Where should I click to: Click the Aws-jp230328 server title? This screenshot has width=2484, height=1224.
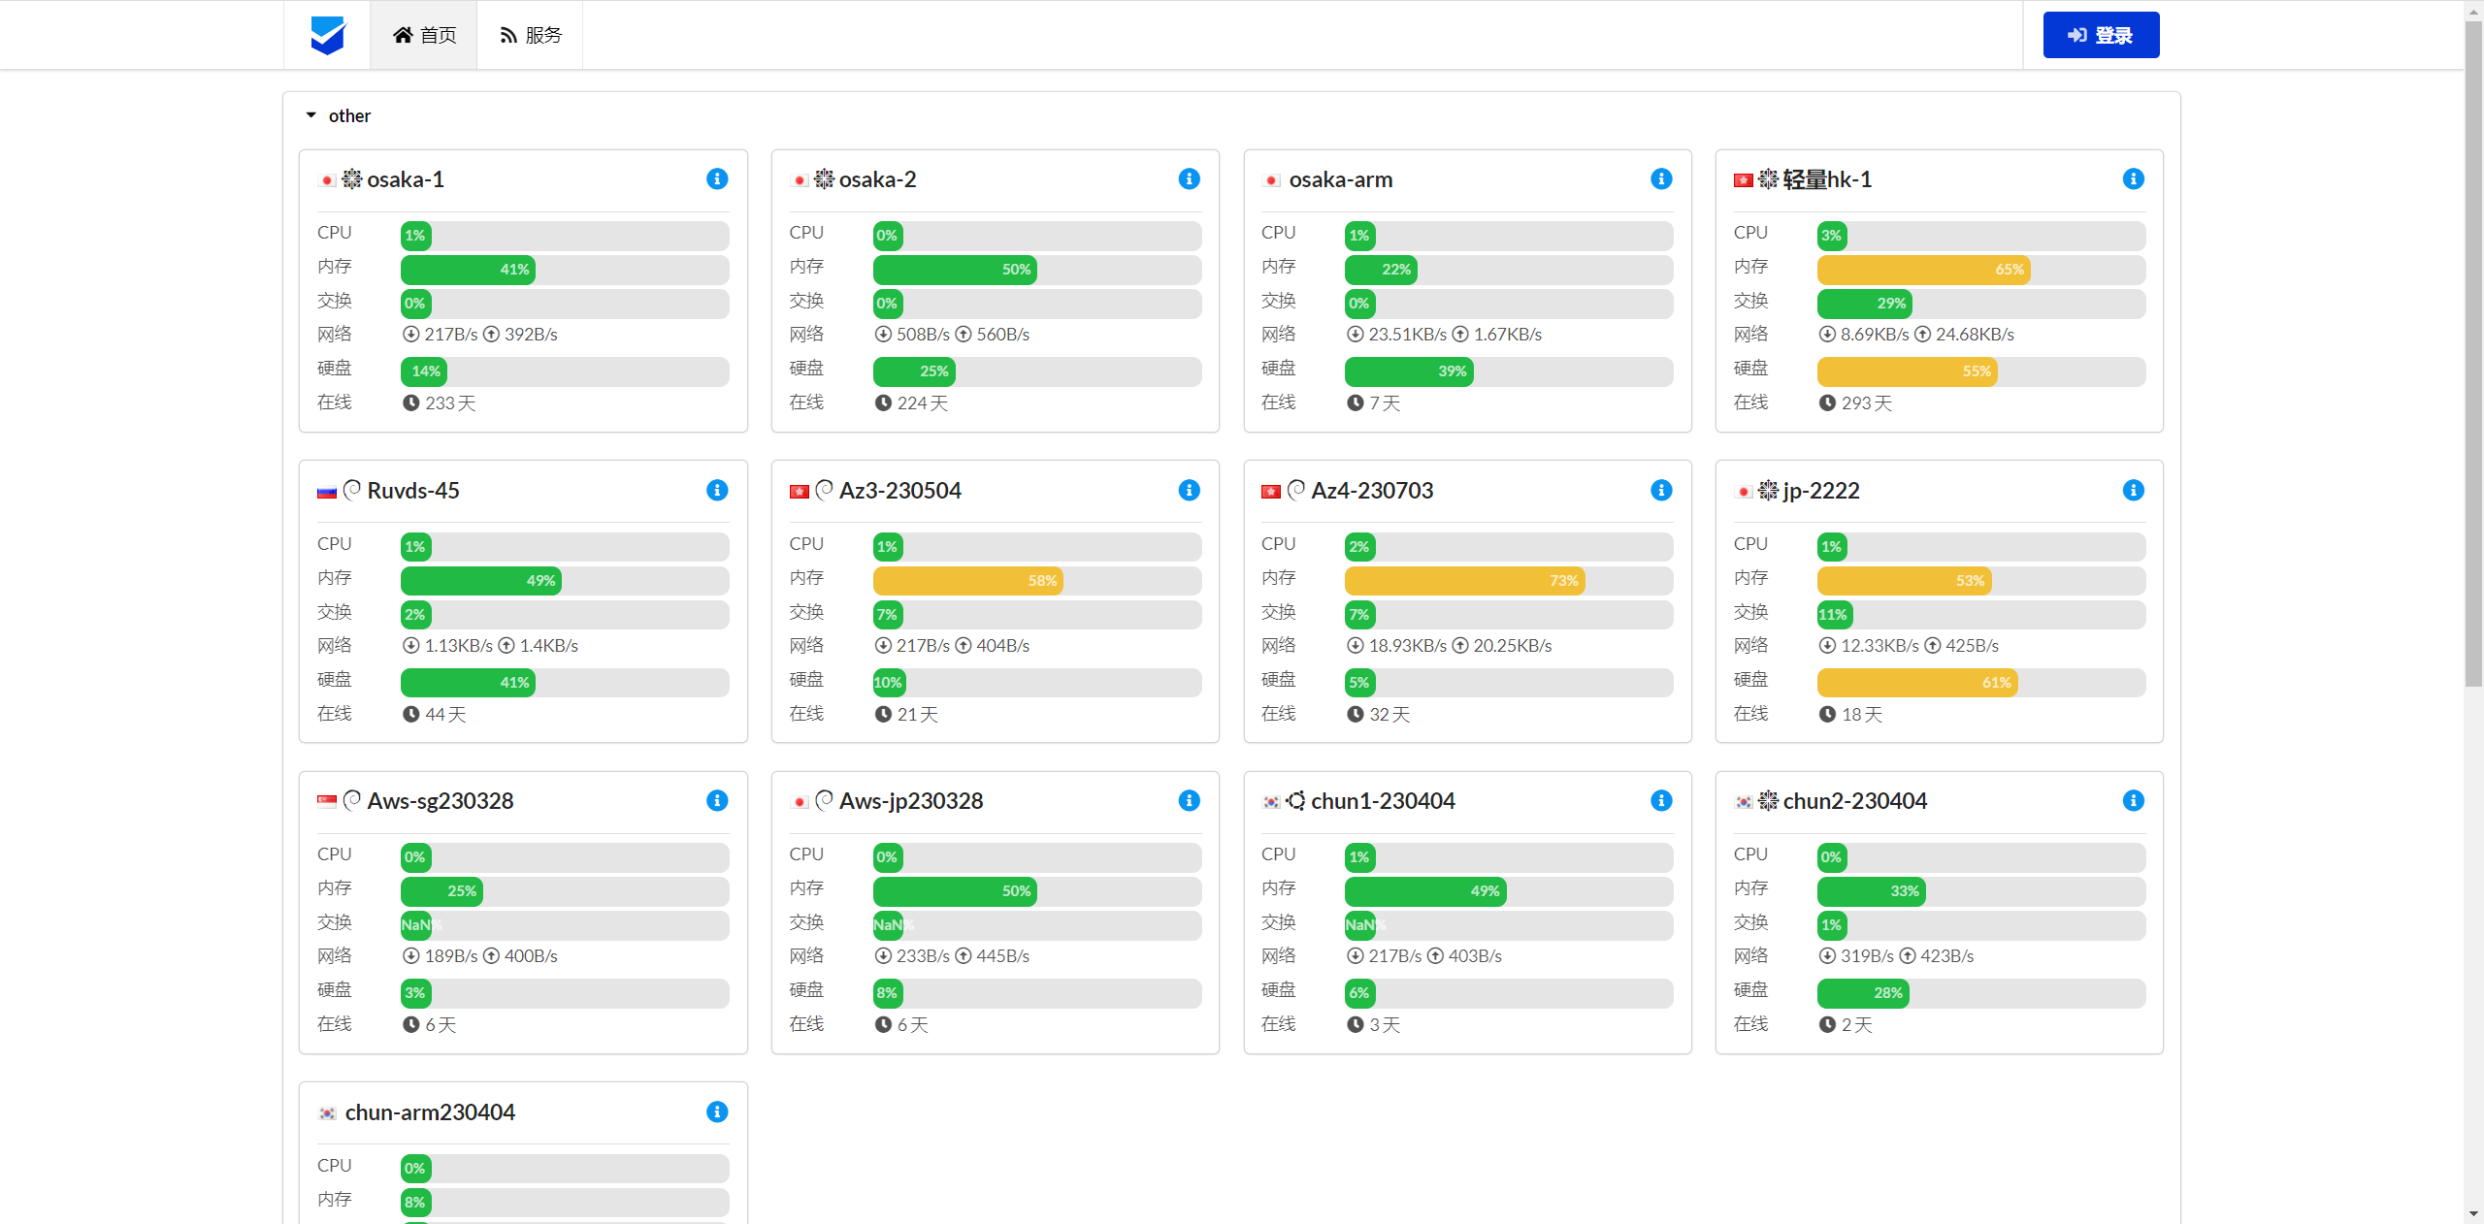coord(910,801)
